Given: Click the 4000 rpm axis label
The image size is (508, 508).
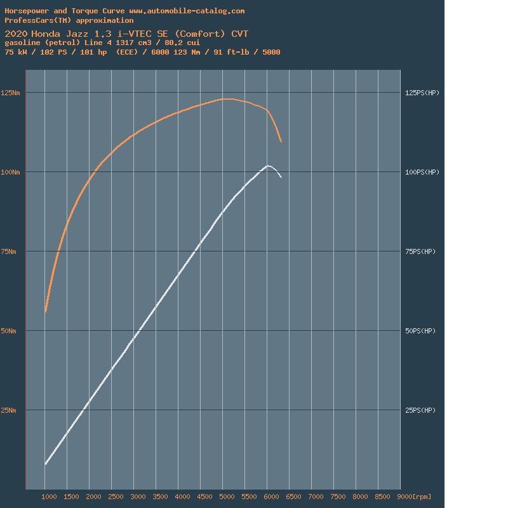Looking at the screenshot, I should (182, 497).
